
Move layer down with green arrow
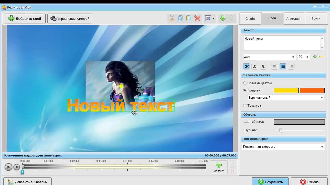[223, 18]
